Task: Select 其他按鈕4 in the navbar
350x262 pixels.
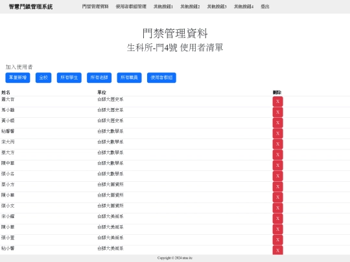Action: coord(244,6)
